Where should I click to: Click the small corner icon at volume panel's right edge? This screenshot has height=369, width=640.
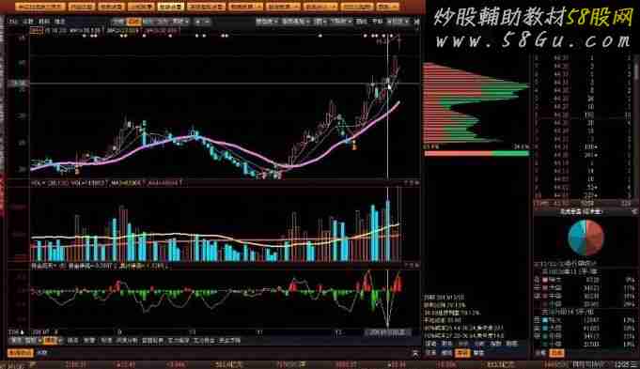click(x=417, y=184)
